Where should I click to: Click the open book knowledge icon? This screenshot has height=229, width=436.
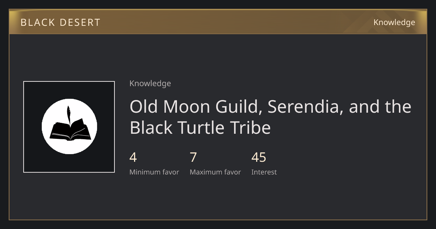[70, 126]
